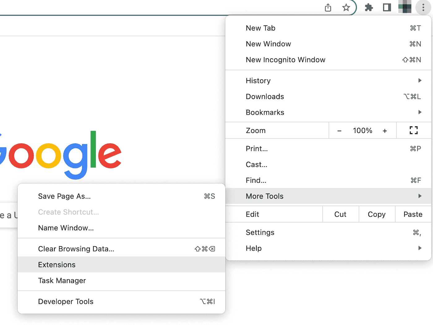Open a New Incognito Window
Viewport: 433px width, 325px height.
(285, 60)
